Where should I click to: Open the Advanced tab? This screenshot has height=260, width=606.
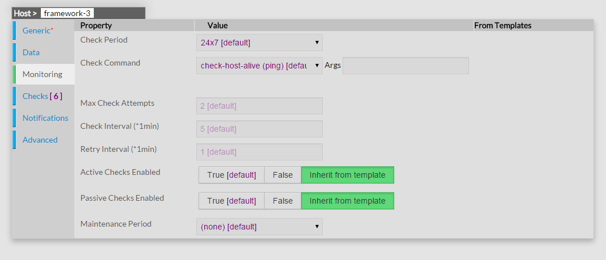click(40, 140)
